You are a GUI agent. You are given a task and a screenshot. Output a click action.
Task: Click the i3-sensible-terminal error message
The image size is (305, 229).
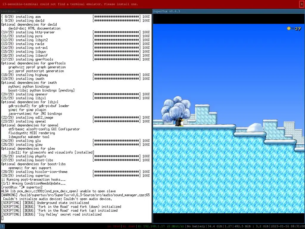70,4
